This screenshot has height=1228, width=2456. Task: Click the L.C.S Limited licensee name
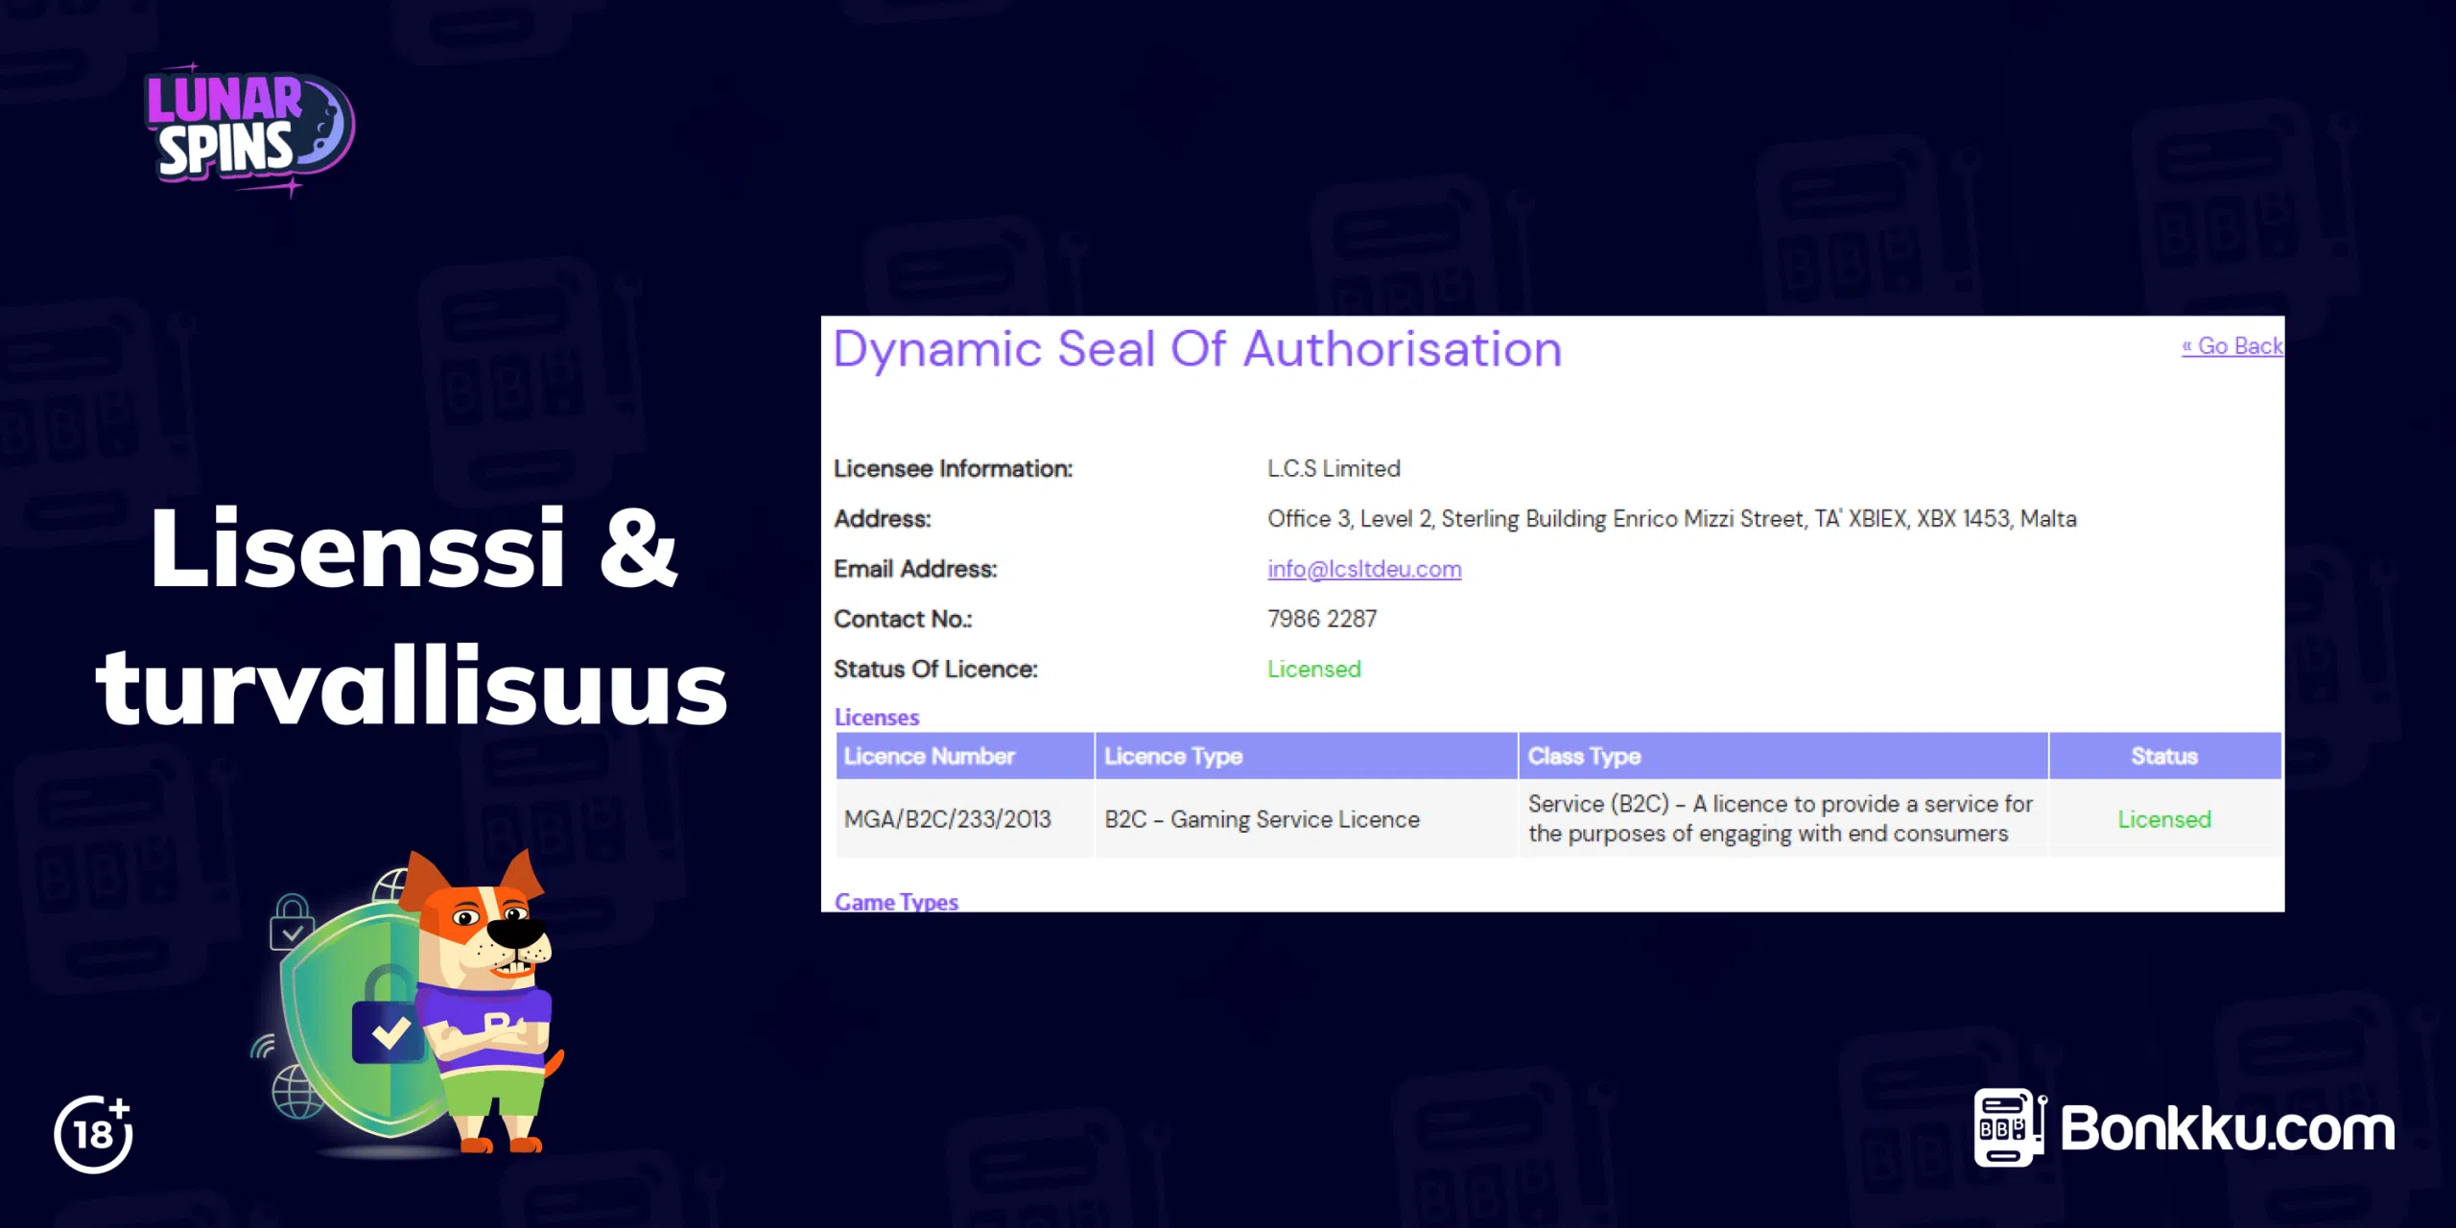click(1334, 468)
